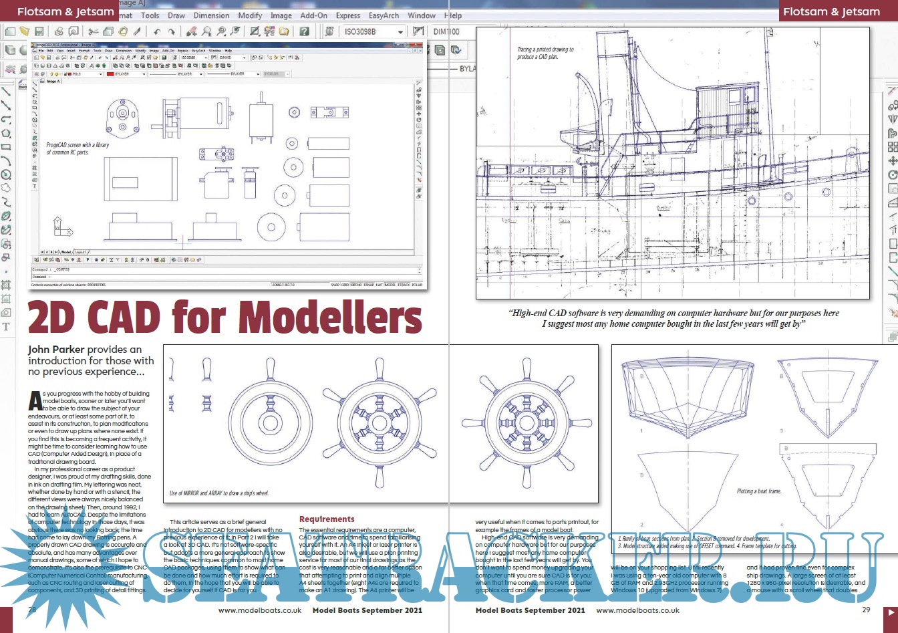
Task: Click the Help question mark icon
Action: (304, 31)
